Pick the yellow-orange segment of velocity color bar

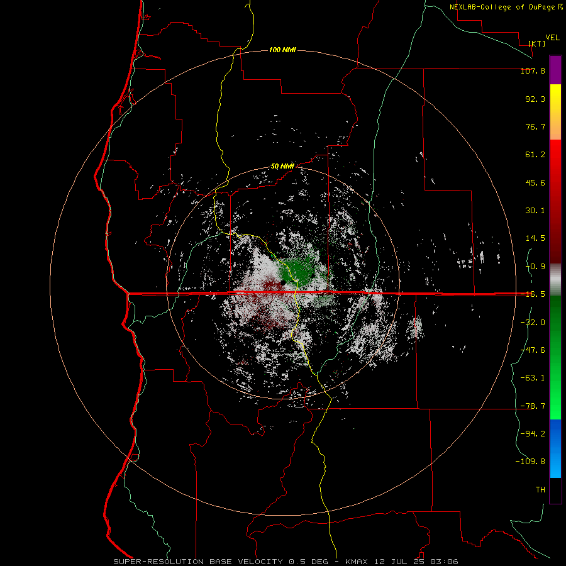(x=555, y=112)
